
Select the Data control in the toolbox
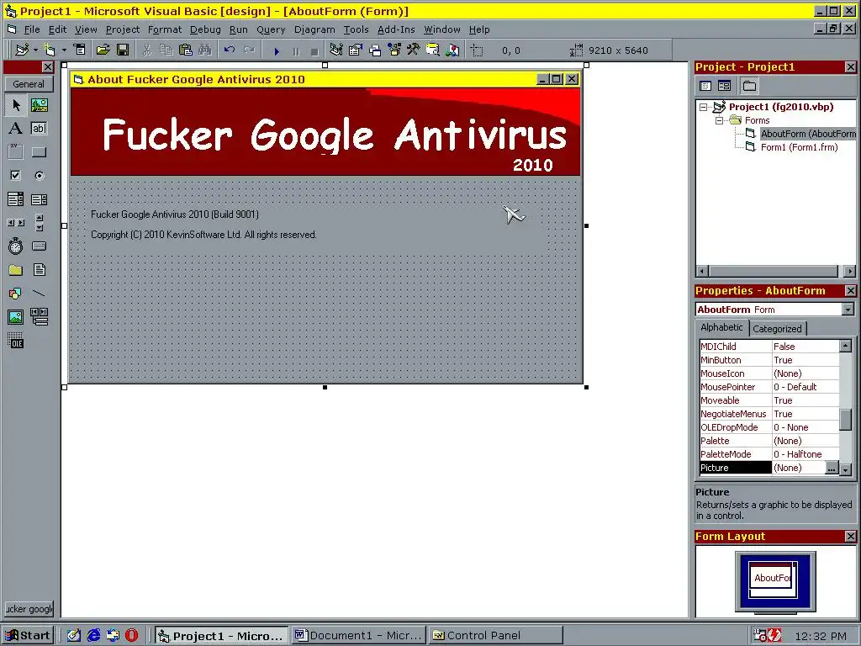point(39,317)
